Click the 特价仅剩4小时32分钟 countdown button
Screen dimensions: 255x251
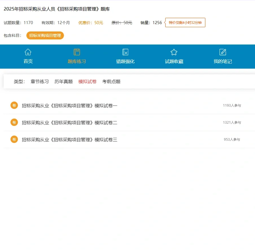pos(185,23)
